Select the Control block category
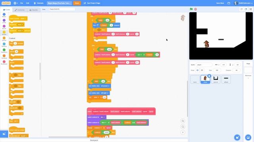The image size is (254, 142). coord(4,39)
